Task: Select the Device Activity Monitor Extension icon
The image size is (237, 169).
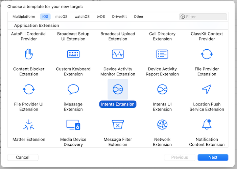Action: (x=118, y=54)
